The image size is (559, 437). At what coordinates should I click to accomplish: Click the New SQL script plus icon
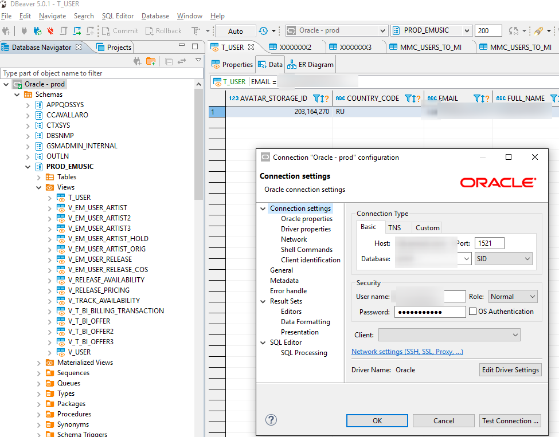coord(90,31)
